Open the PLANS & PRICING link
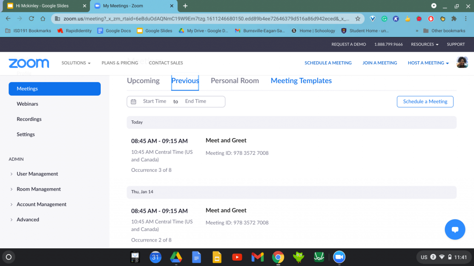Image resolution: width=474 pixels, height=266 pixels. coord(120,63)
